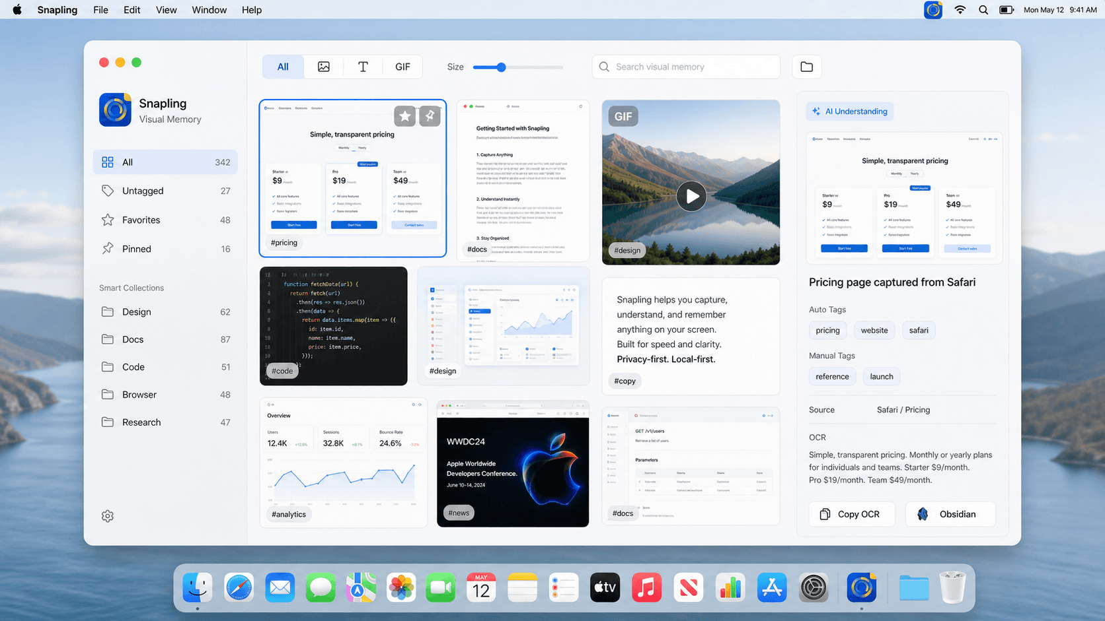Open the preview image in detail panel
Viewport: 1105px width, 621px height.
point(905,198)
